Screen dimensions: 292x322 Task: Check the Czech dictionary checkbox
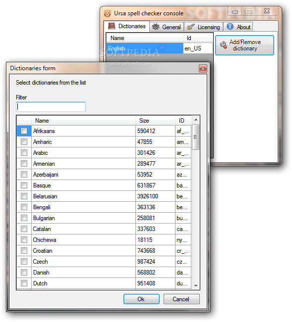(x=24, y=262)
